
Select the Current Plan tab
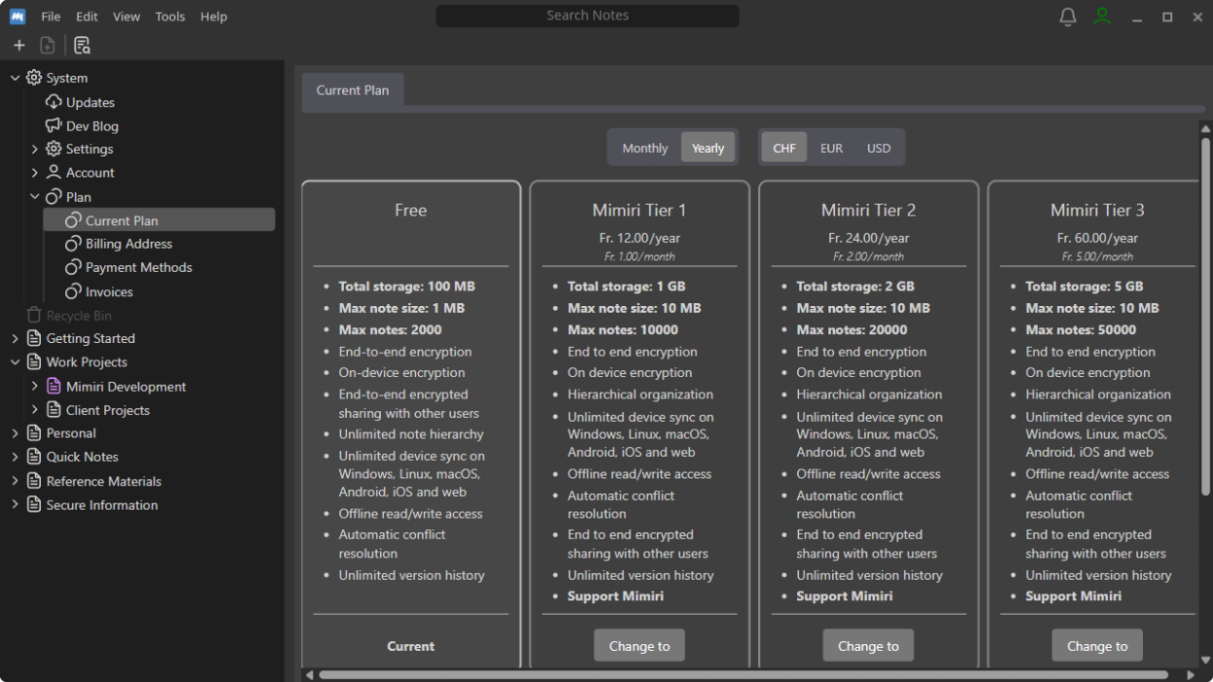[x=353, y=90]
